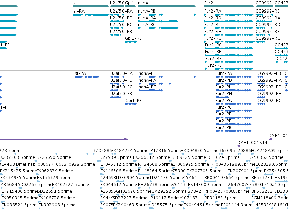The height and width of the screenshot is (210, 288).
Task: Select the Fur2-PG protein label
Action: [x=224, y=101]
